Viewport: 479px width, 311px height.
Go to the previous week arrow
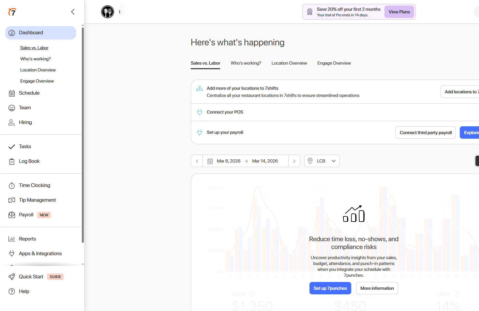(197, 161)
